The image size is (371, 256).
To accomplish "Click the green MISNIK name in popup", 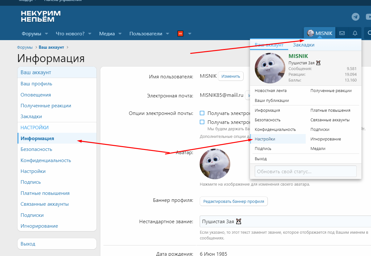I will (x=298, y=56).
